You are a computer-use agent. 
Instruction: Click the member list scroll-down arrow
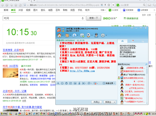(x=147, y=103)
